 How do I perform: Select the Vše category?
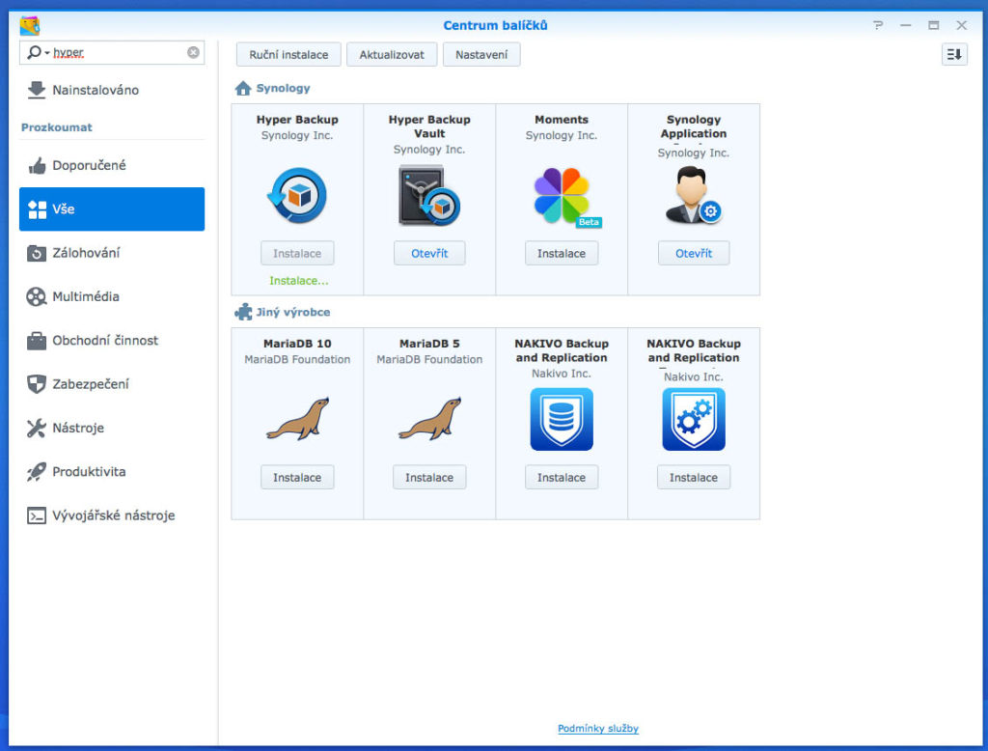tap(112, 209)
